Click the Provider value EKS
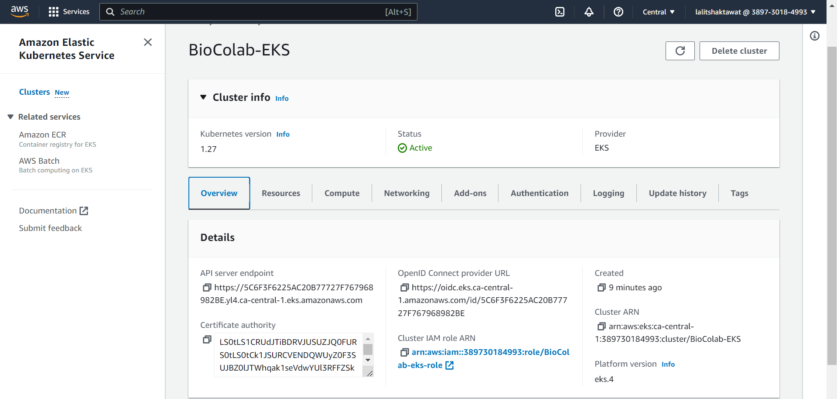Screen dimensions: 837x399 coord(601,148)
